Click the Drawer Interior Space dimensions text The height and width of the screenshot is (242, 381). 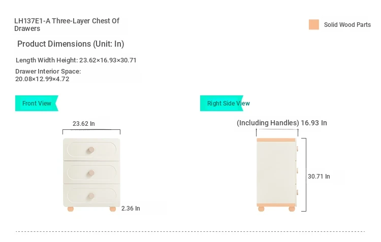point(48,75)
